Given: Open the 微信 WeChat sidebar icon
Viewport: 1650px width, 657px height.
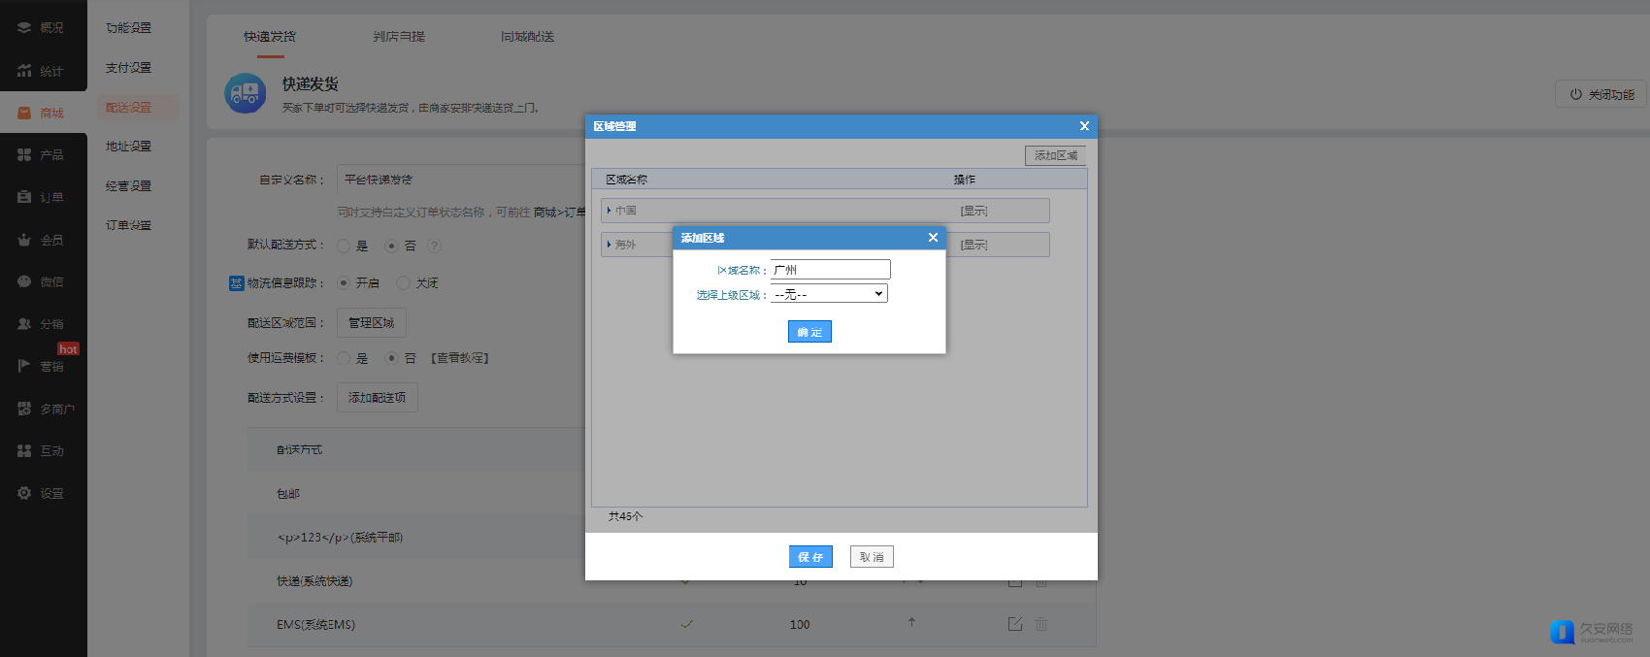Looking at the screenshot, I should click(24, 281).
